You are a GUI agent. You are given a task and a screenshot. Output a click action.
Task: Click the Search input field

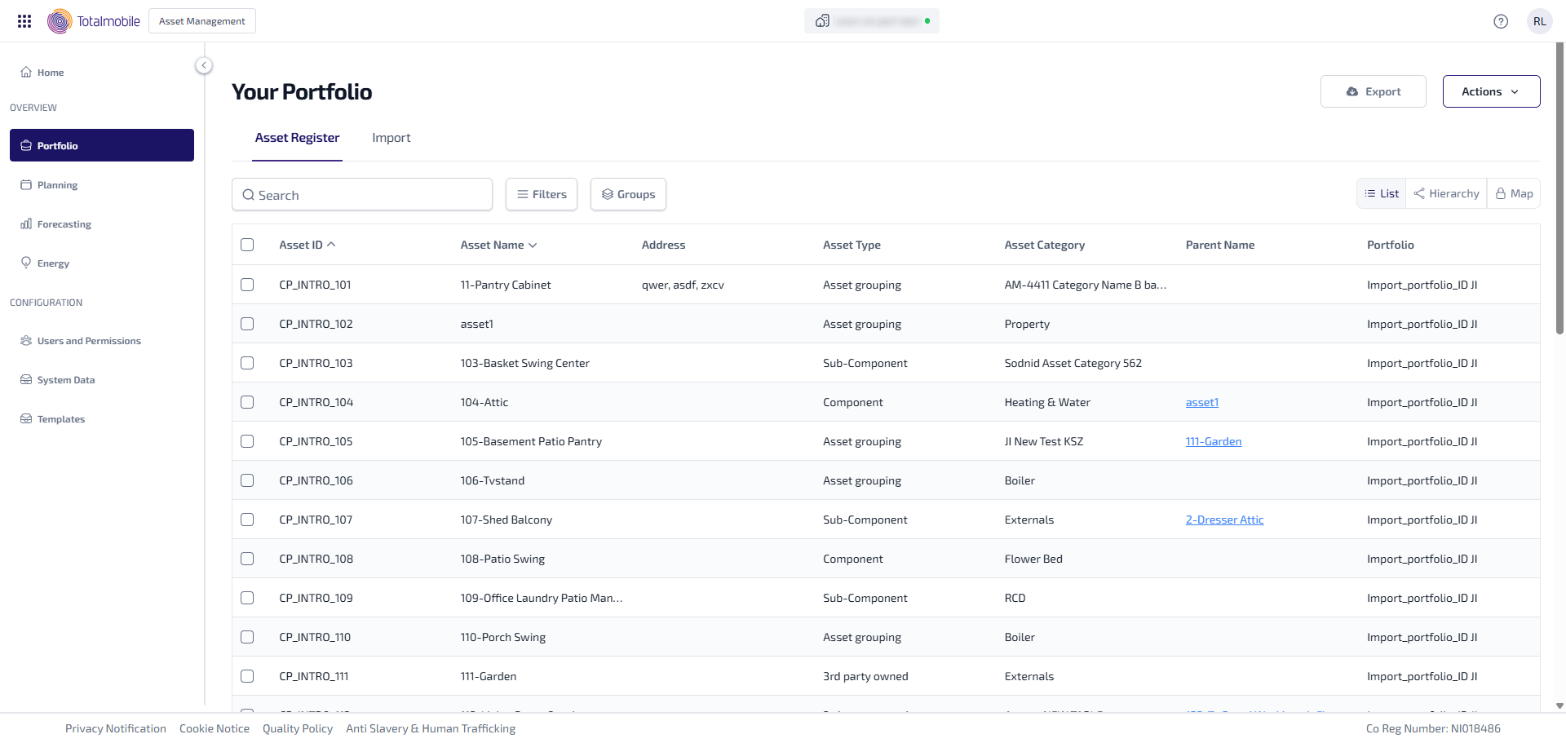click(x=362, y=194)
